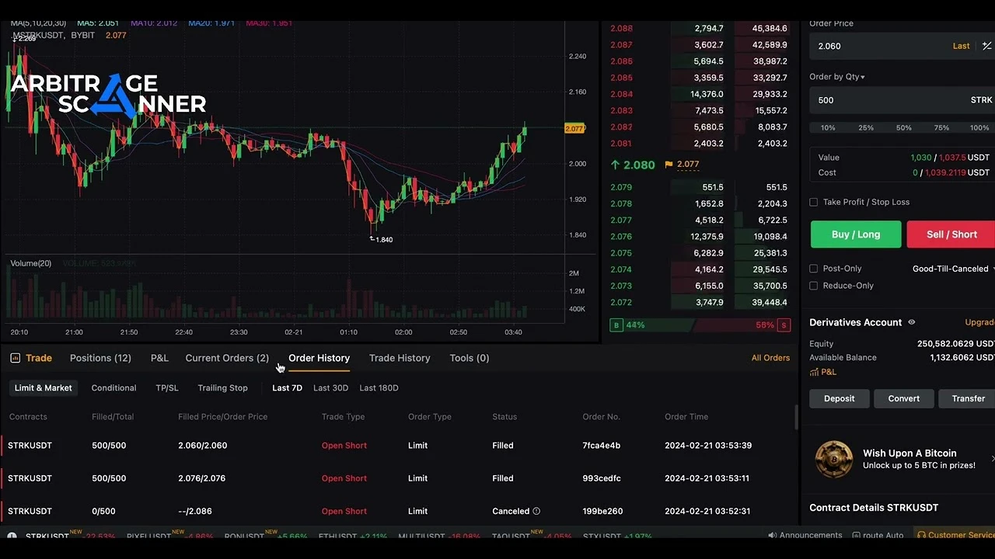Click the plus/minus icon in Order Price field
This screenshot has height=559, width=995.
(x=986, y=46)
